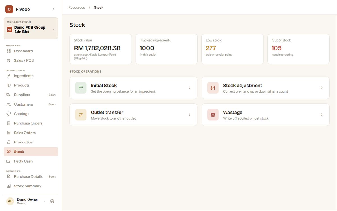337x211 pixels.
Task: Click the Stock breadcrumb
Action: coord(99,8)
